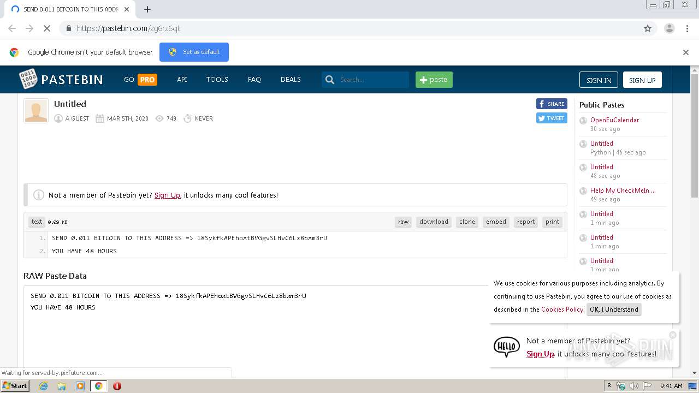Click the SIGN IN button

pyautogui.click(x=599, y=80)
